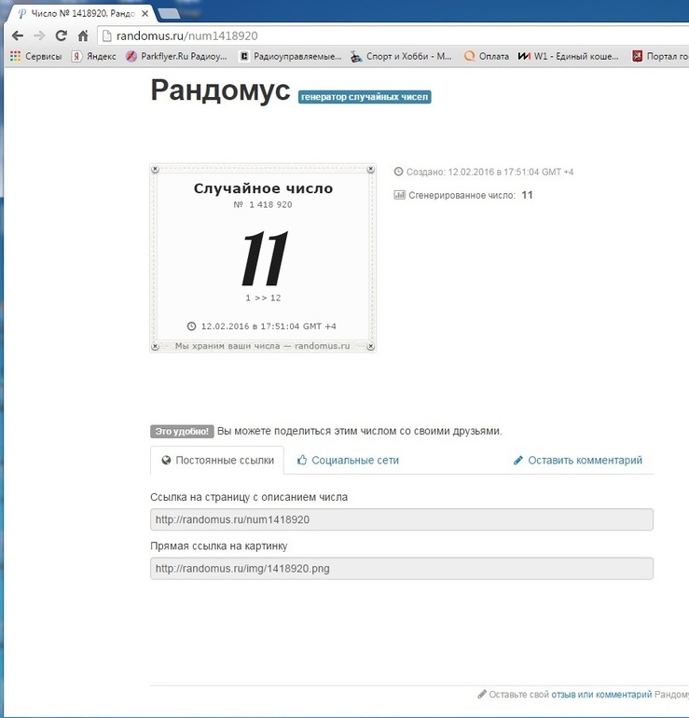Click the random number 11 image

262,257
